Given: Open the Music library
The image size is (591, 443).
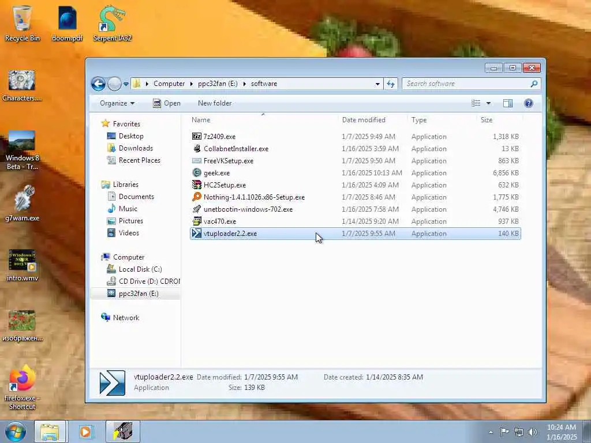Looking at the screenshot, I should [x=128, y=208].
